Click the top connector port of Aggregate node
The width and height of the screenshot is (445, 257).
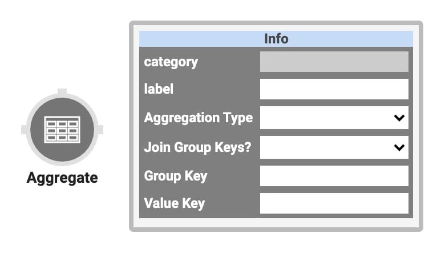[62, 92]
